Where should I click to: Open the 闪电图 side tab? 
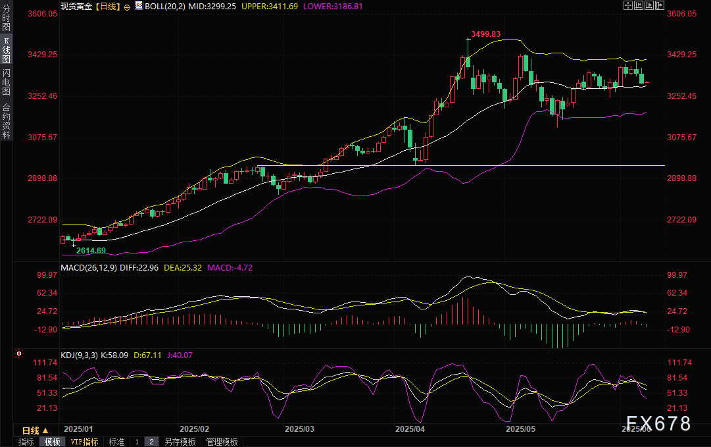pyautogui.click(x=6, y=82)
